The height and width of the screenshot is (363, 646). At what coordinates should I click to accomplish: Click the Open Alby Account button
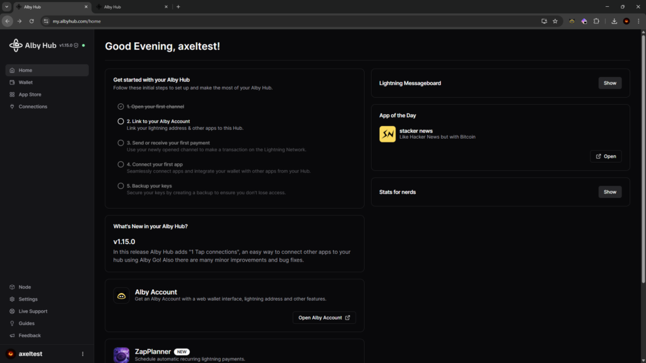[x=324, y=318]
